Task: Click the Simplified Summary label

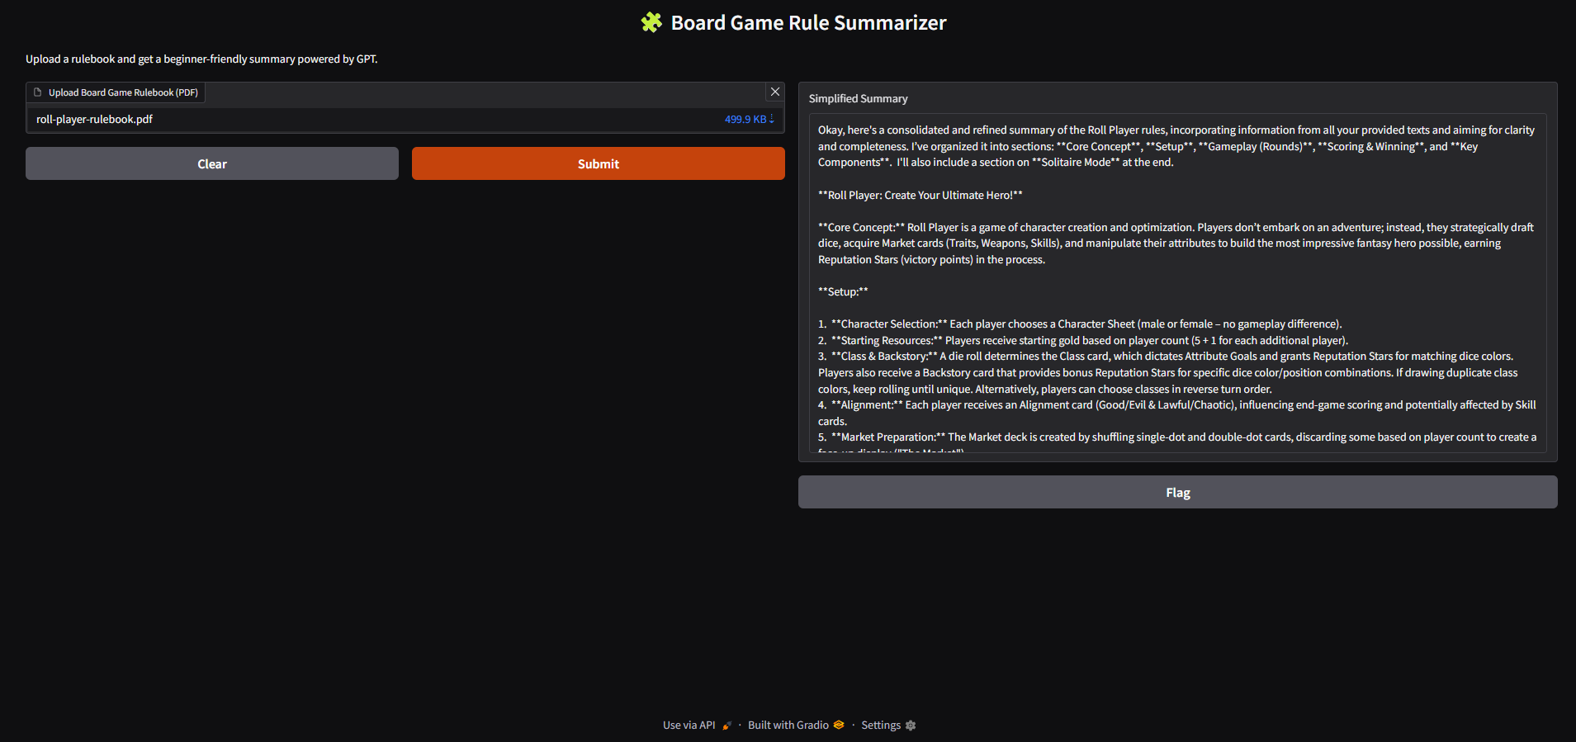Action: click(x=858, y=98)
